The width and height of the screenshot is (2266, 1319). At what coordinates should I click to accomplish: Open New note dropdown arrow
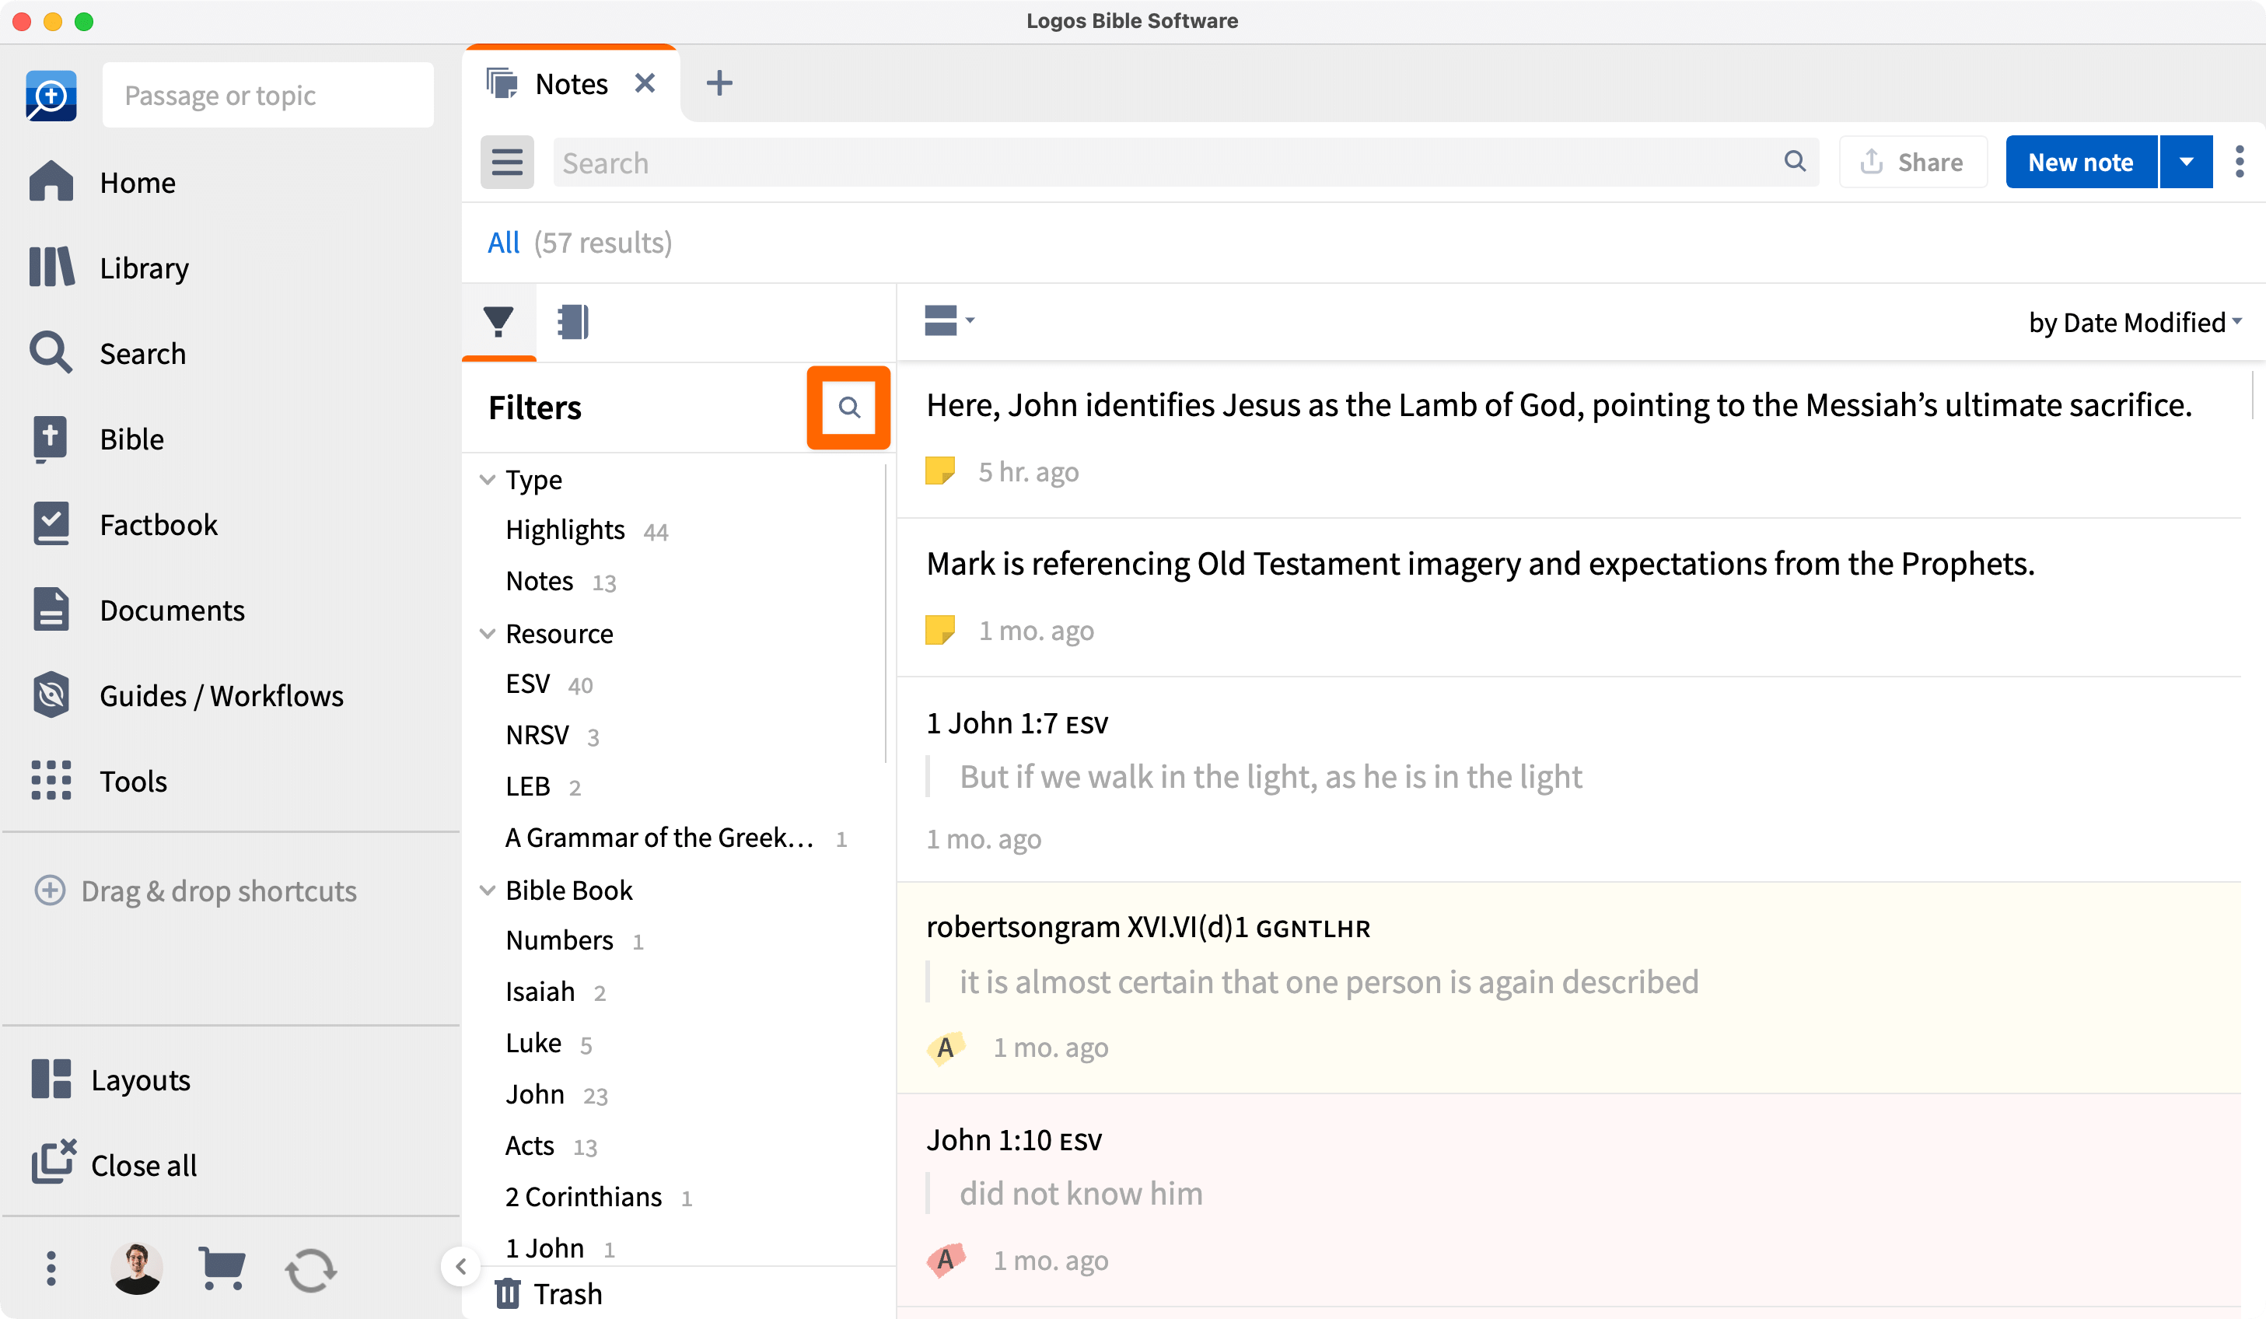[x=2186, y=163]
